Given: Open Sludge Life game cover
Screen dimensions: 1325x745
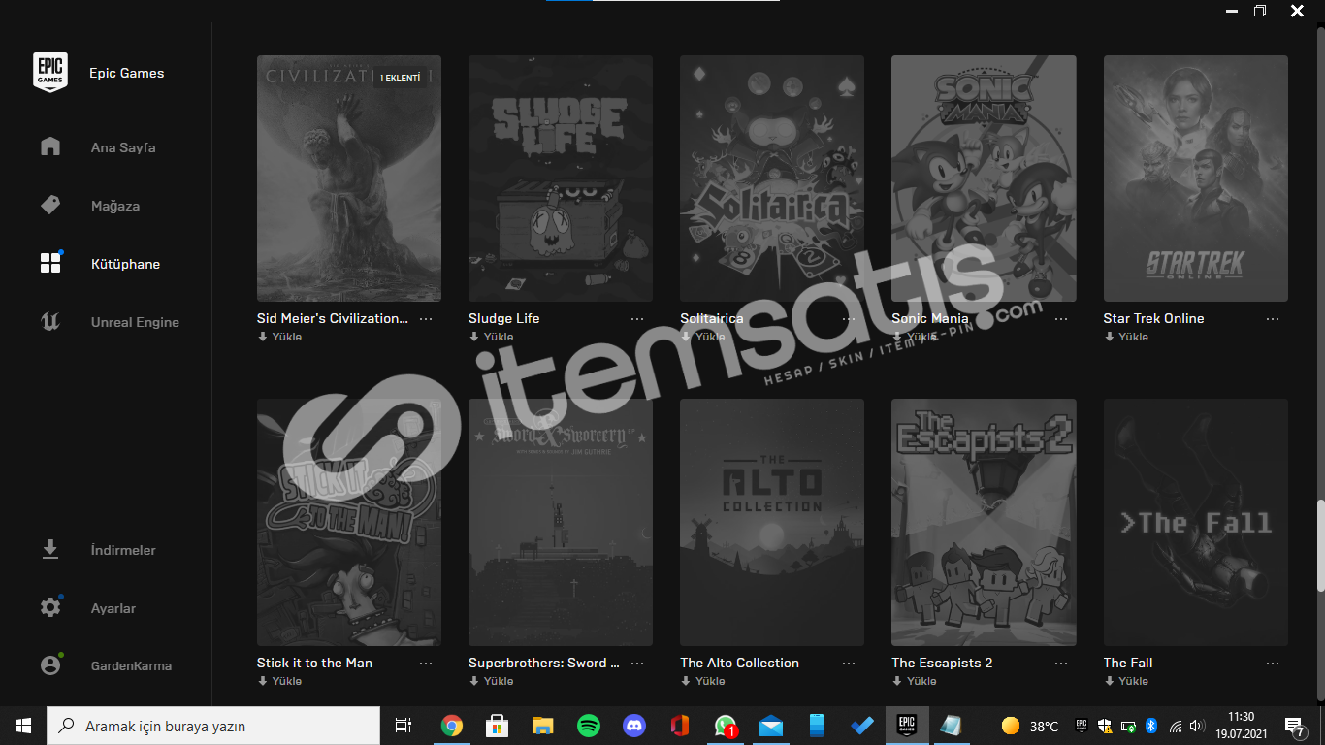Looking at the screenshot, I should [561, 178].
